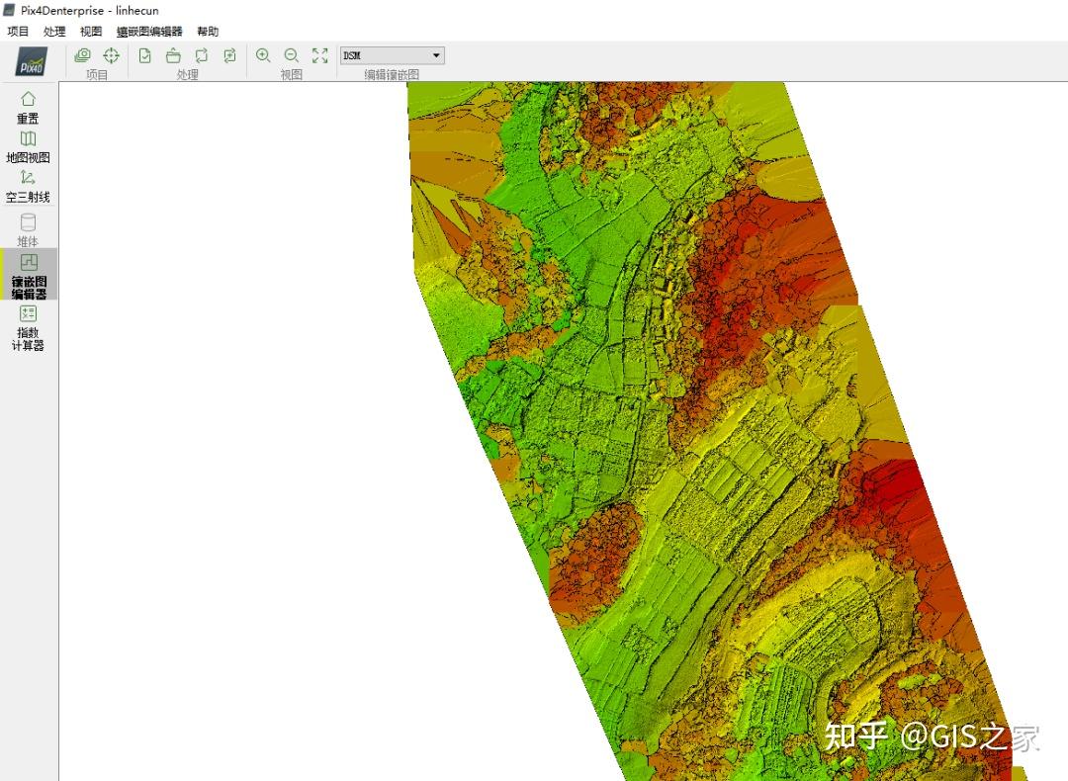Click the 重置 home button in sidebar
1068x781 pixels.
[28, 107]
